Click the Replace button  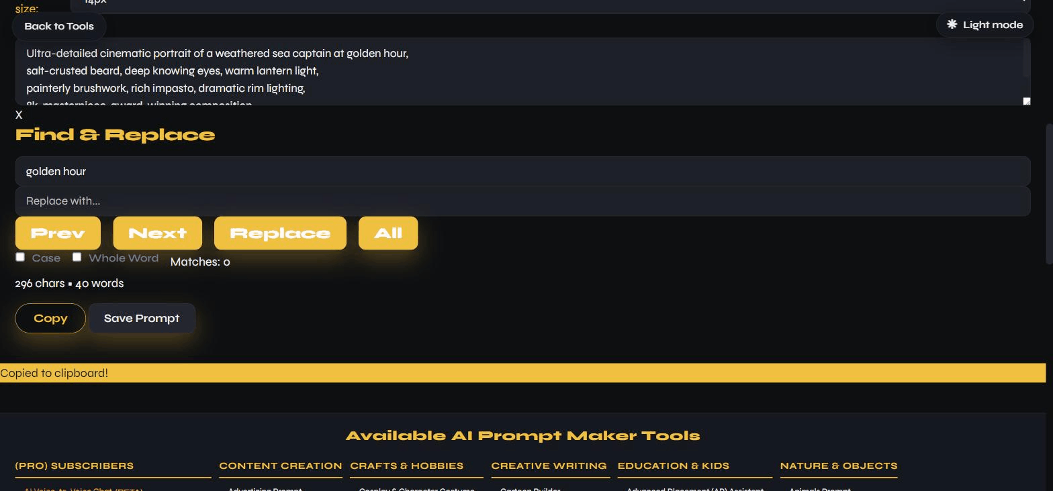point(280,233)
